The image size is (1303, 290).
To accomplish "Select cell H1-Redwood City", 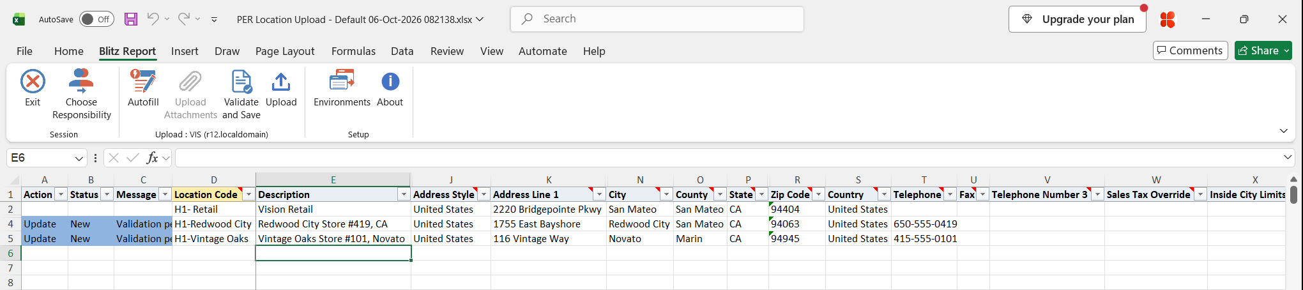I will [x=213, y=224].
